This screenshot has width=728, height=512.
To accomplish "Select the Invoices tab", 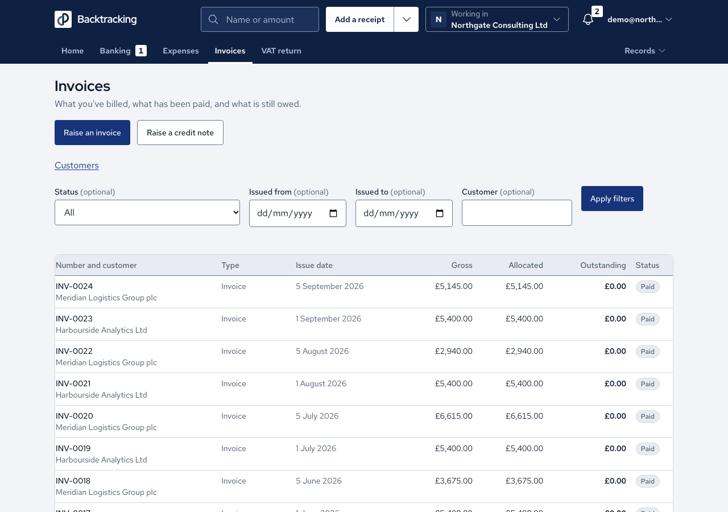I will point(230,51).
